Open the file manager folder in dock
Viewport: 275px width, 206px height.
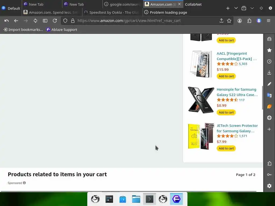click(x=136, y=199)
